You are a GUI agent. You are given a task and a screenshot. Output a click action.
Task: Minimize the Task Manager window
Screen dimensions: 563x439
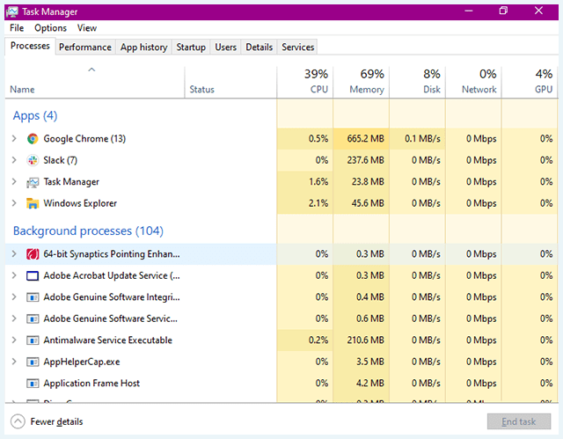tap(469, 11)
